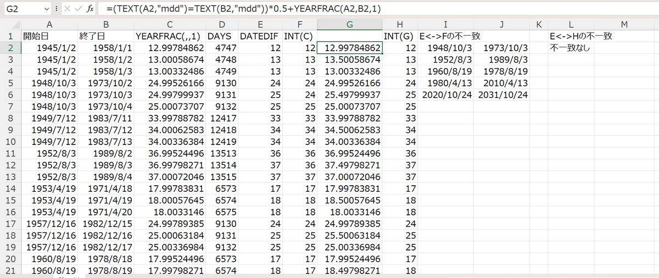Select row 21 header
This screenshot has height=278, width=659.
click(x=10, y=270)
